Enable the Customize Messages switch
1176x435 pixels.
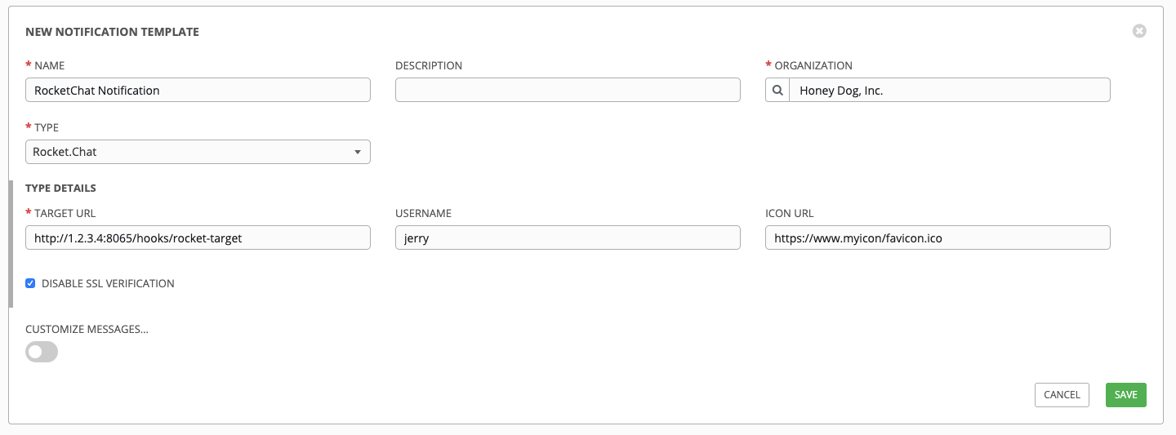42,352
